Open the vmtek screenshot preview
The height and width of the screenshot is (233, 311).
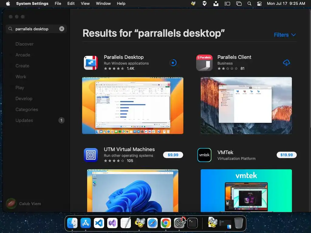pyautogui.click(x=246, y=191)
